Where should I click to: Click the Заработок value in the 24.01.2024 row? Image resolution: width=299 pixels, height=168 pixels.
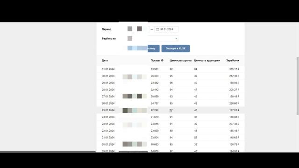coord(234,117)
